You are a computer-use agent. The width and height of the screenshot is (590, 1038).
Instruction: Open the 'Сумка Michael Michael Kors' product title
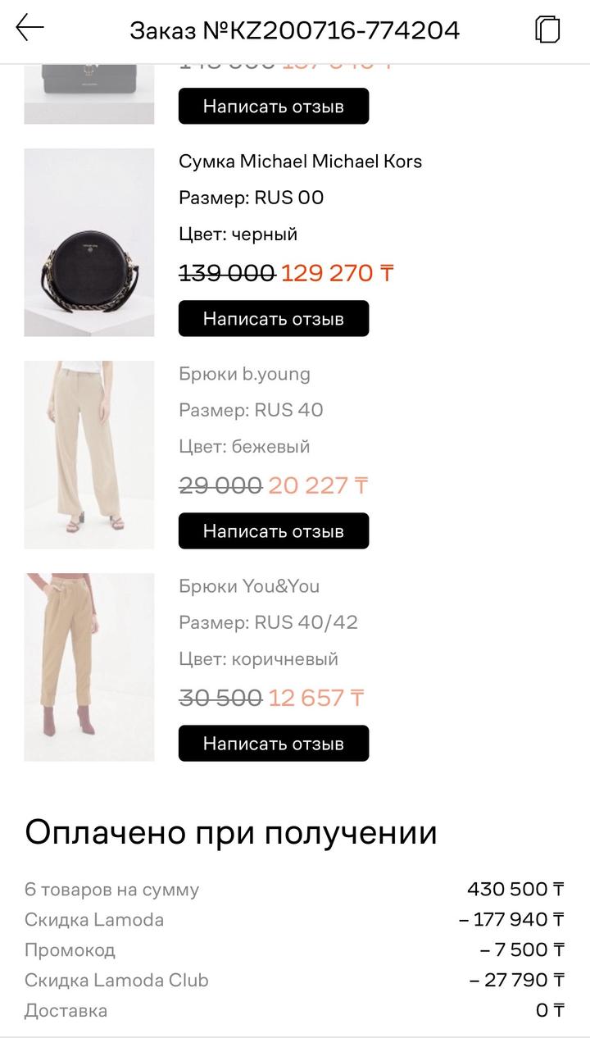pos(300,161)
